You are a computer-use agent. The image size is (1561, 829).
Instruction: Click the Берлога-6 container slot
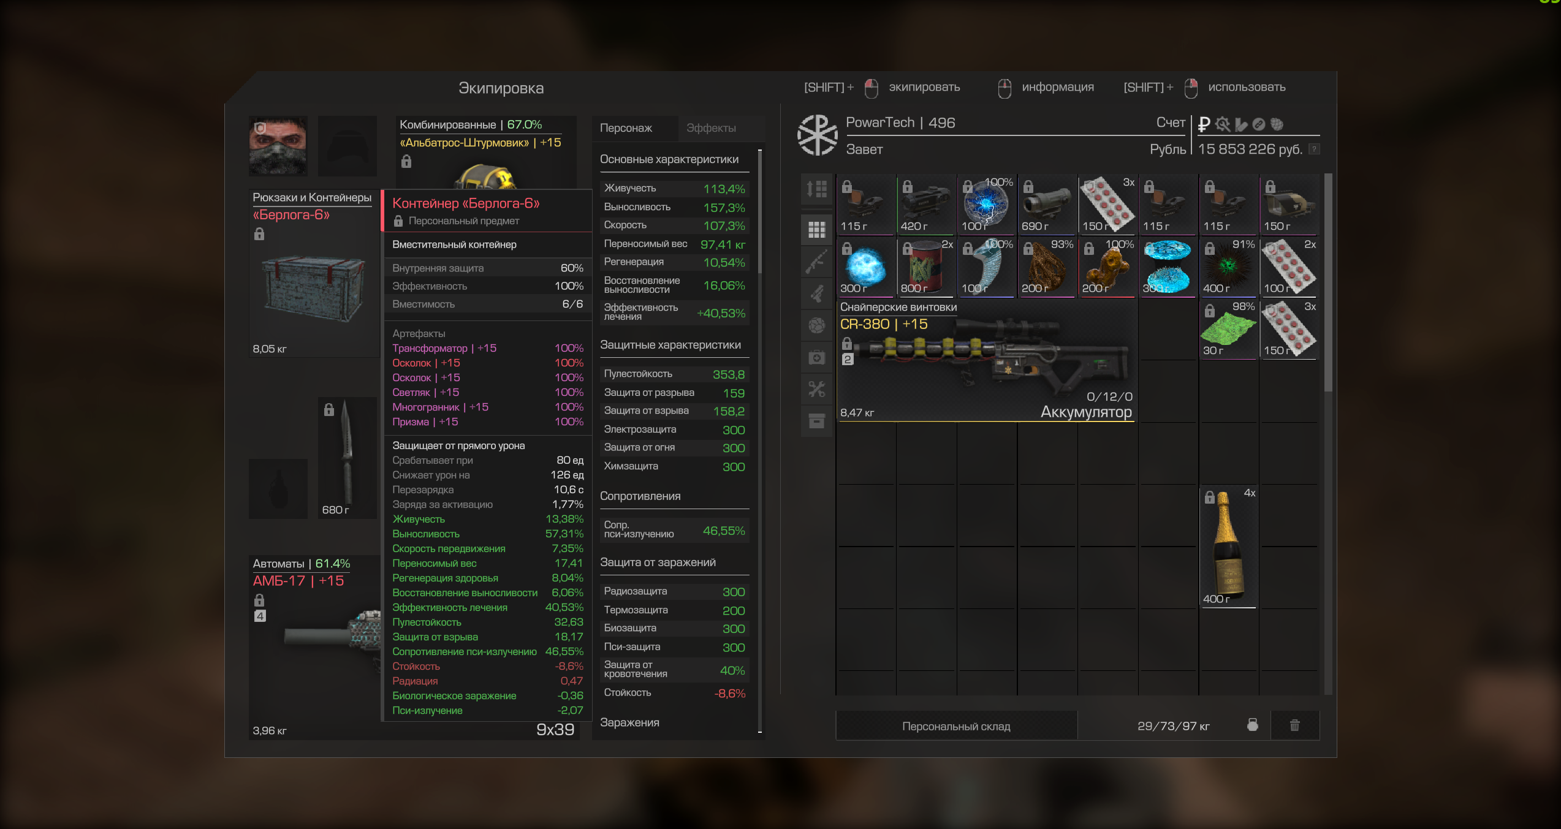click(314, 273)
